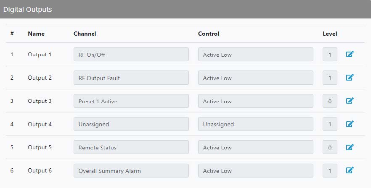
Task: Select the Remote Status channel field
Action: (x=131, y=147)
